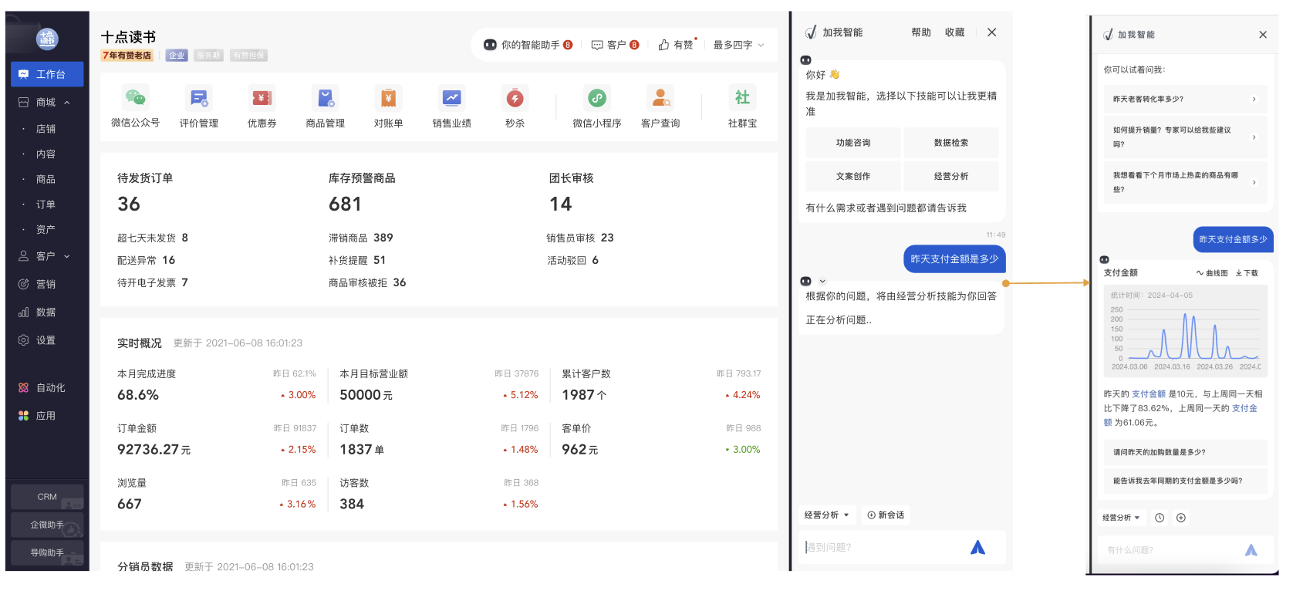This screenshot has width=1293, height=591.
Task: Select 工作台 in the sidebar
Action: click(x=47, y=74)
